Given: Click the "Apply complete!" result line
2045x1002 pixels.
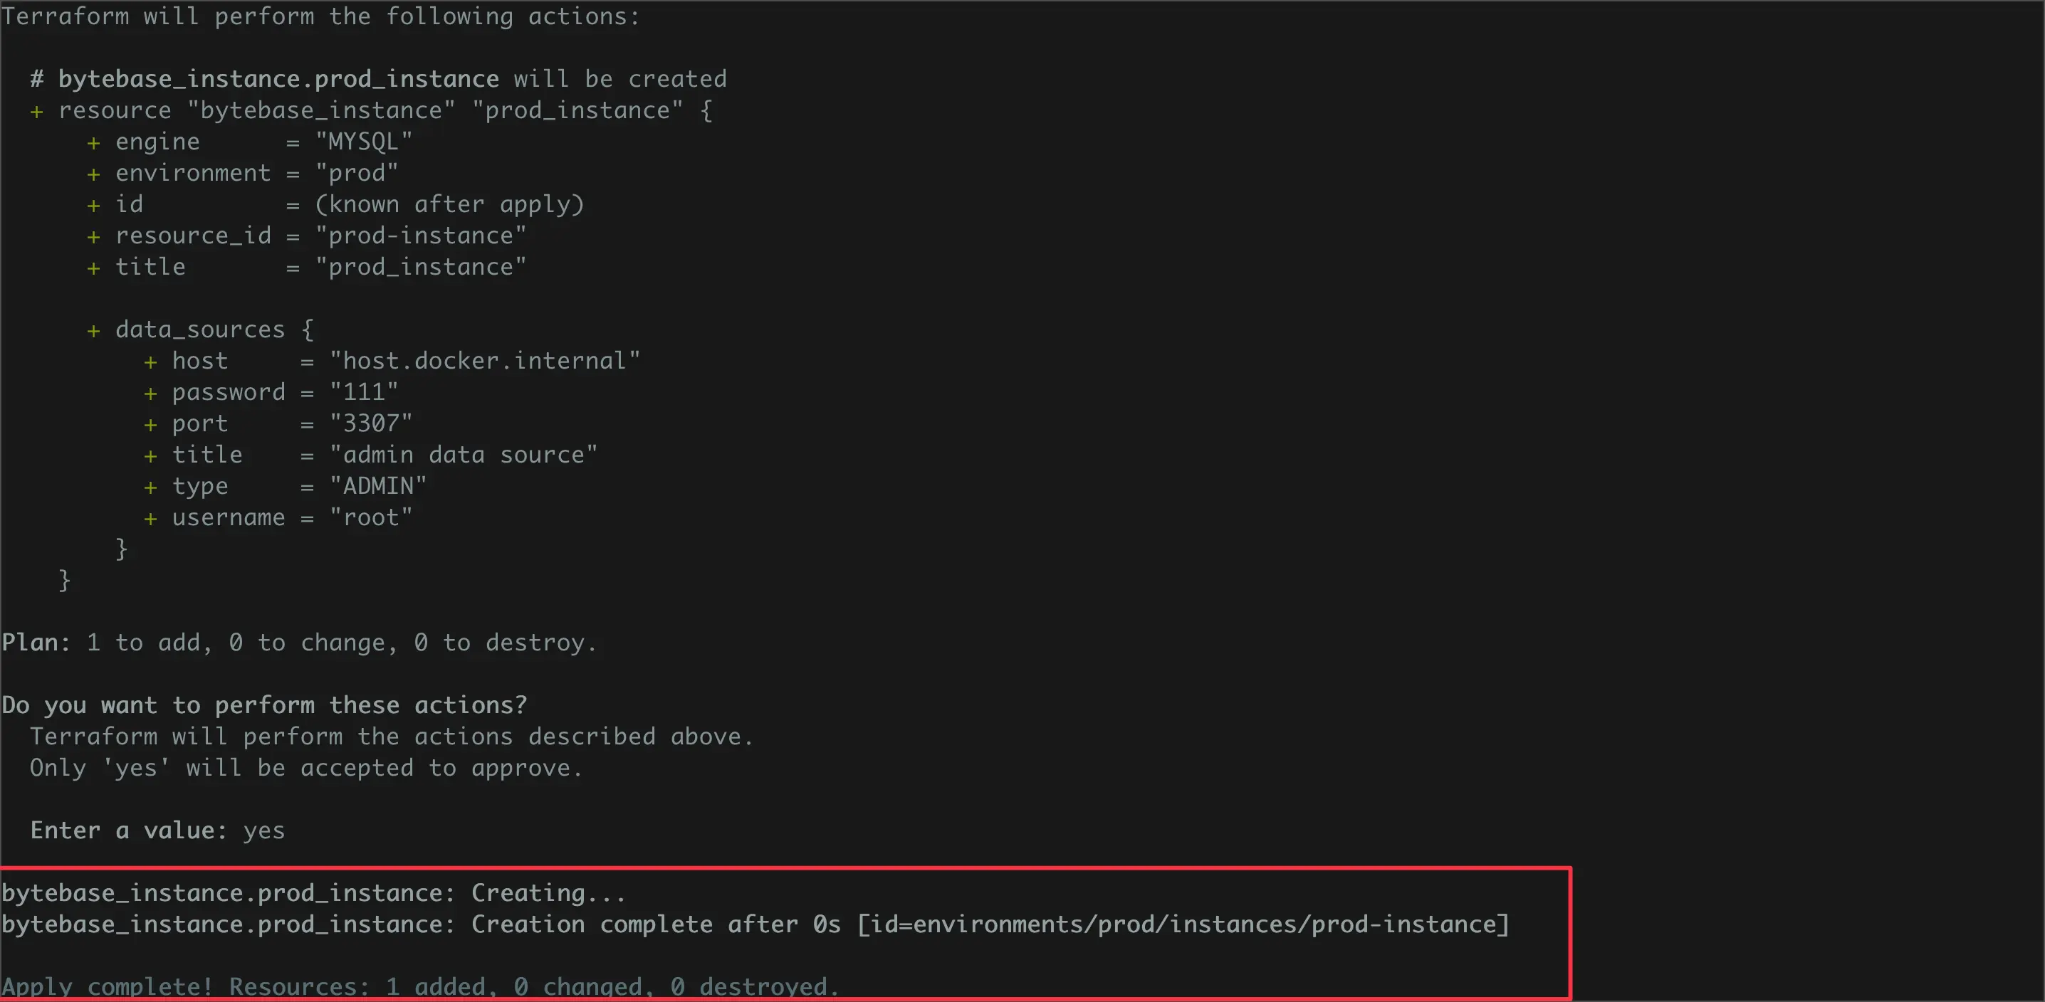Looking at the screenshot, I should (419, 986).
